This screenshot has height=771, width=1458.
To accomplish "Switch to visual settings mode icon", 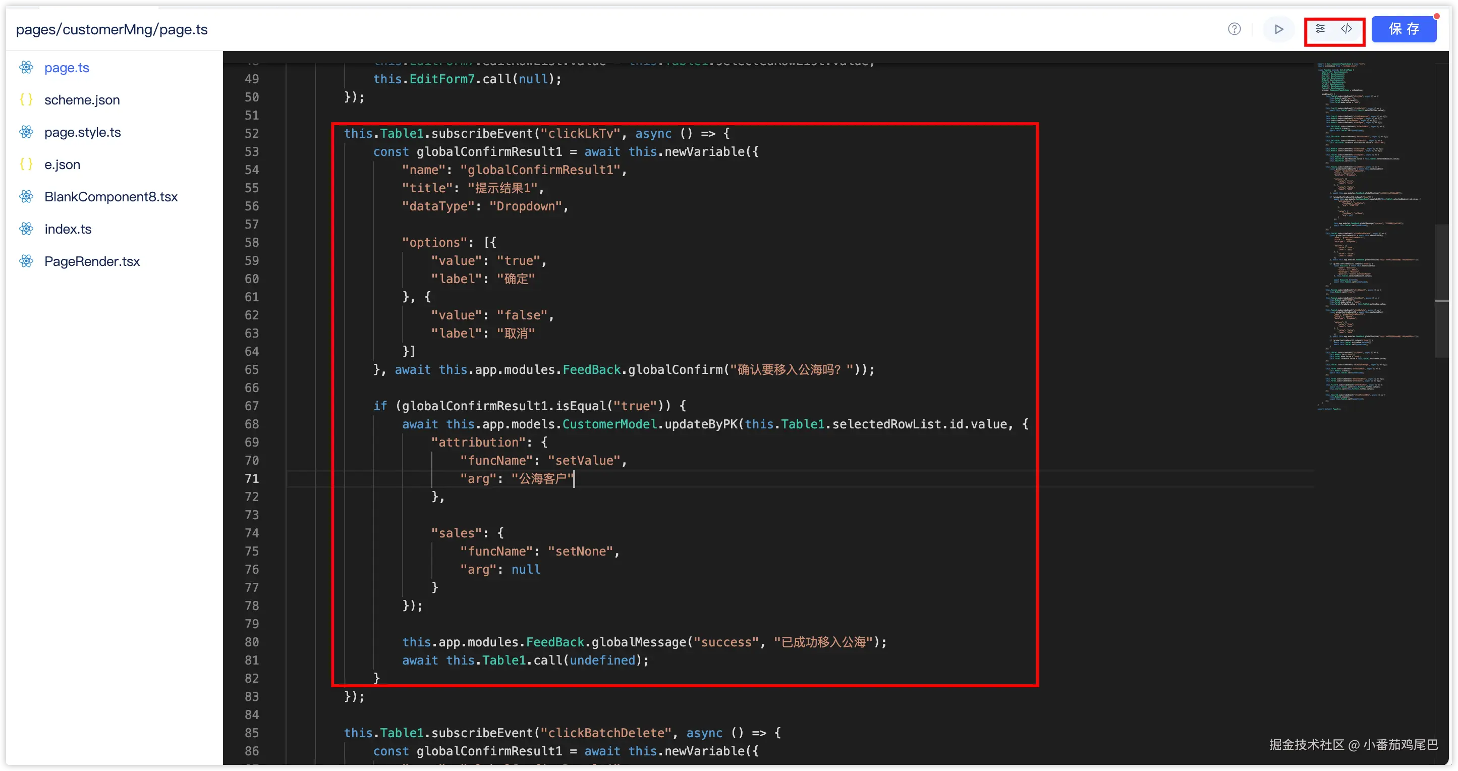I will pyautogui.click(x=1320, y=29).
